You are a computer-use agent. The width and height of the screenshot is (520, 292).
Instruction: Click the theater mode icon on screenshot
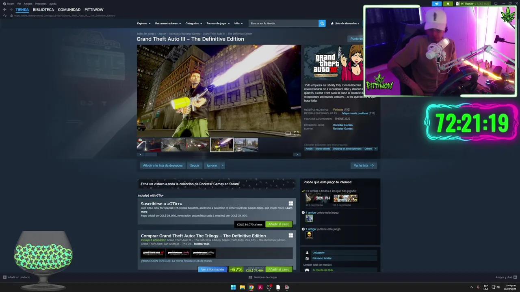(288, 133)
